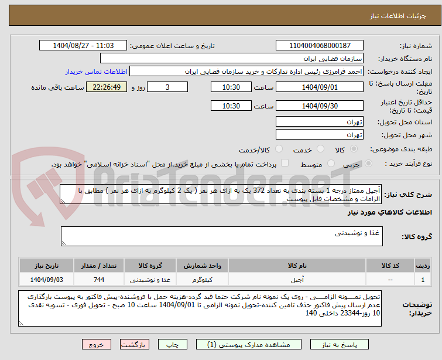The height and width of the screenshot is (360, 442).
Task: Click the نام کالا column header
Action: (297, 266)
